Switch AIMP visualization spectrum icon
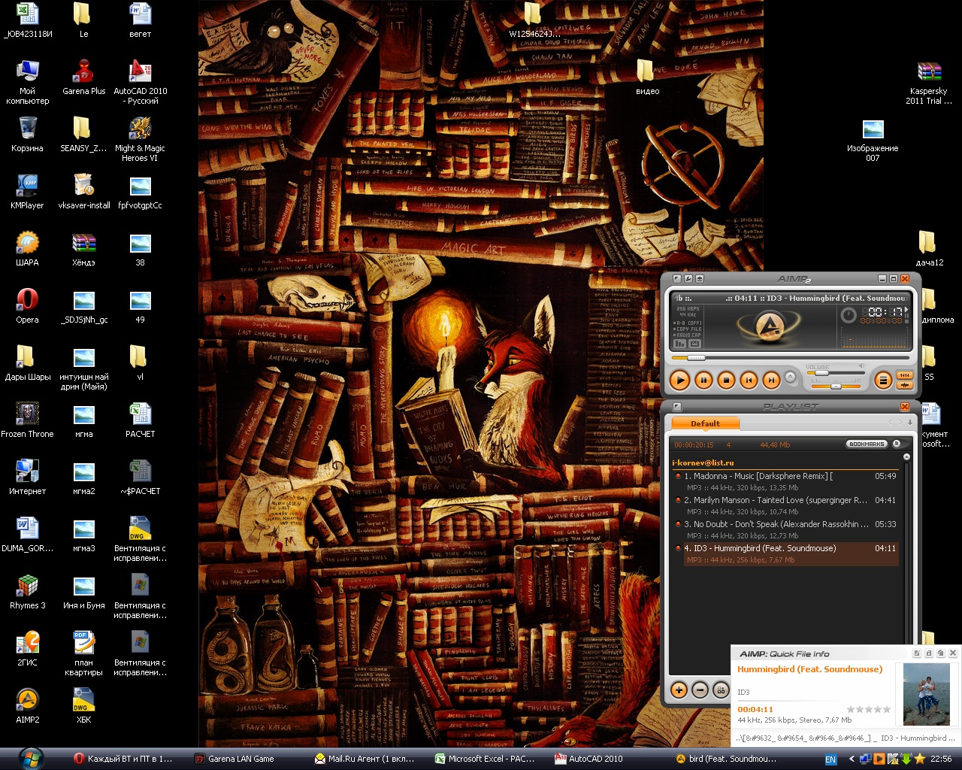Viewport: 962px width, 770px height. coord(680,344)
